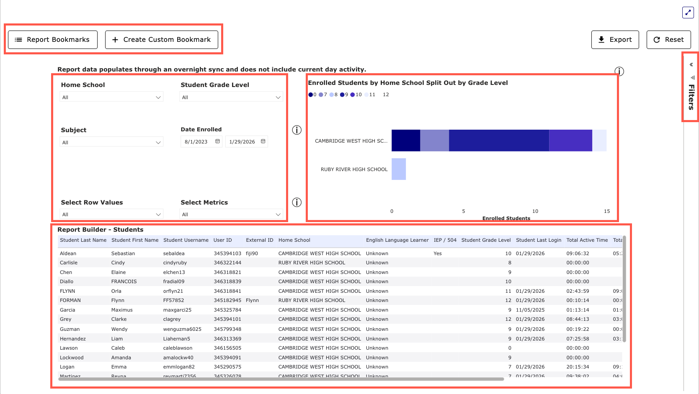The width and height of the screenshot is (699, 394).
Task: Open the end date calendar picker icon
Action: [263, 141]
